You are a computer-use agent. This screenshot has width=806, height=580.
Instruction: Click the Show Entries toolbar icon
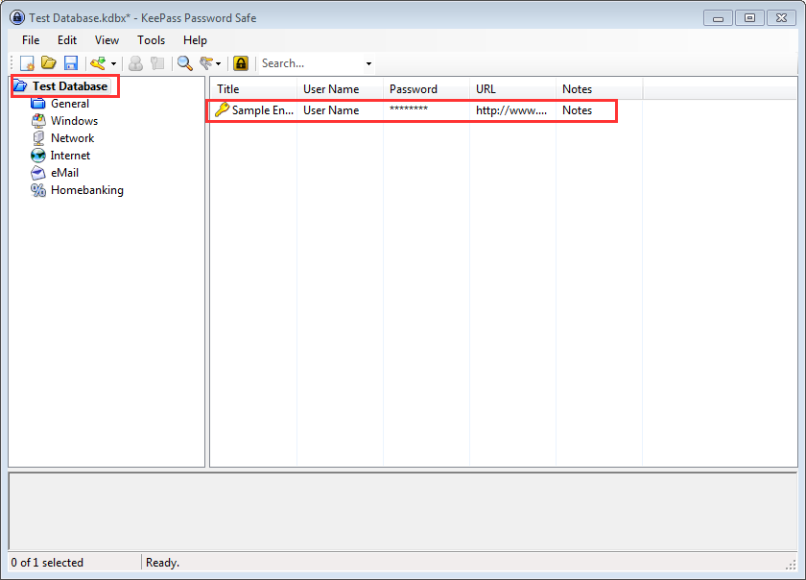point(206,63)
